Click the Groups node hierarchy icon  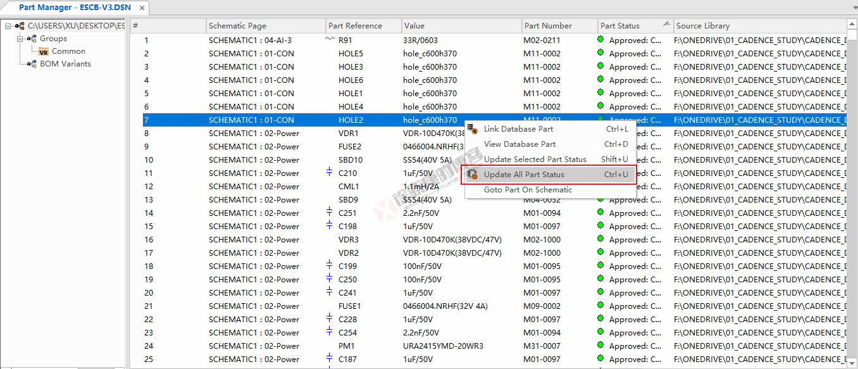coord(32,39)
